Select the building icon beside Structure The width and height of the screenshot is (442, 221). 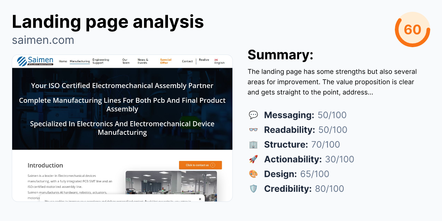point(254,144)
